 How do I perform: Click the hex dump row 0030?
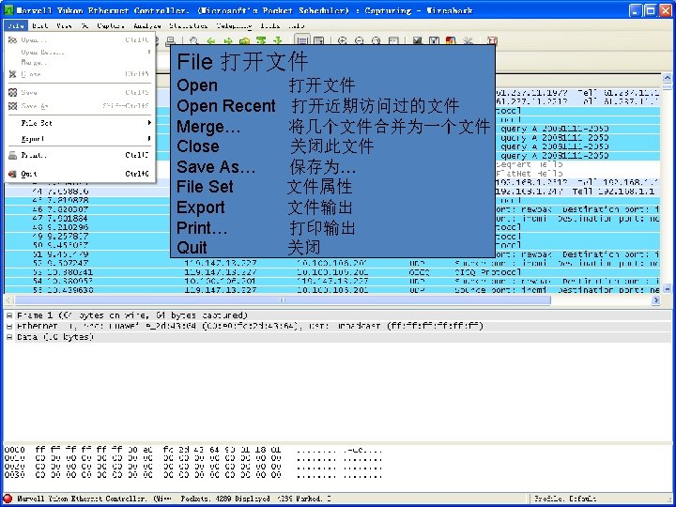click(x=193, y=475)
